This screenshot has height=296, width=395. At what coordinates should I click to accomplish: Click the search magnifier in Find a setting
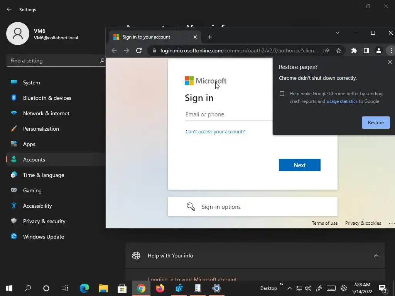(102, 61)
